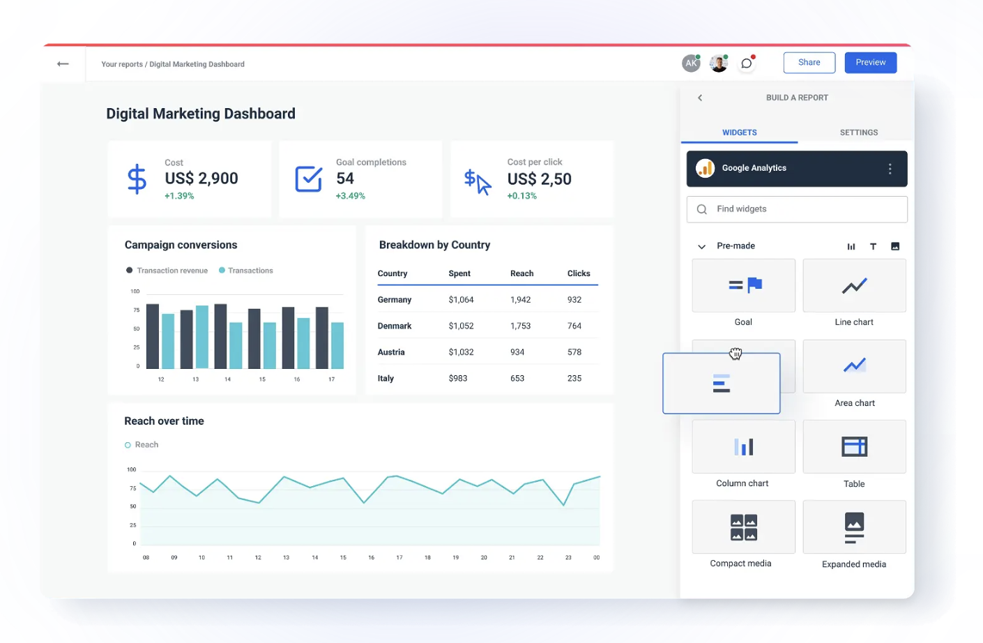Select the Column chart widget
Viewport: 983px width, 643px height.
743,447
